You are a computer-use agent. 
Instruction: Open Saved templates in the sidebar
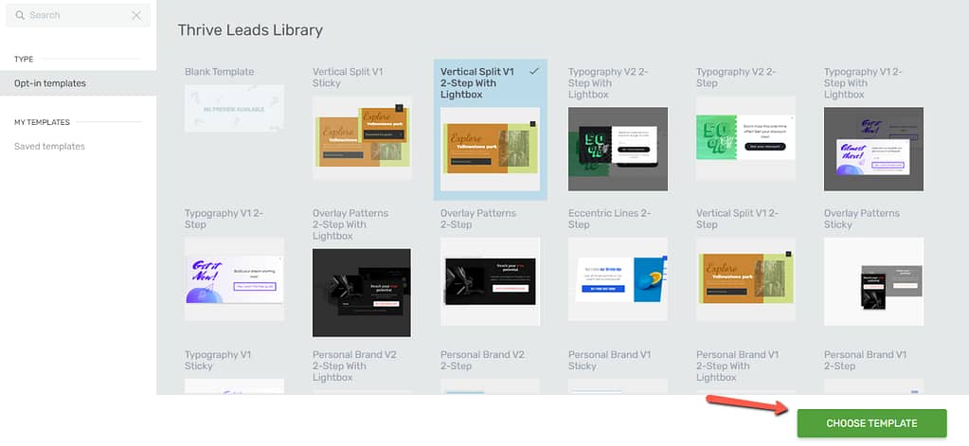[49, 147]
